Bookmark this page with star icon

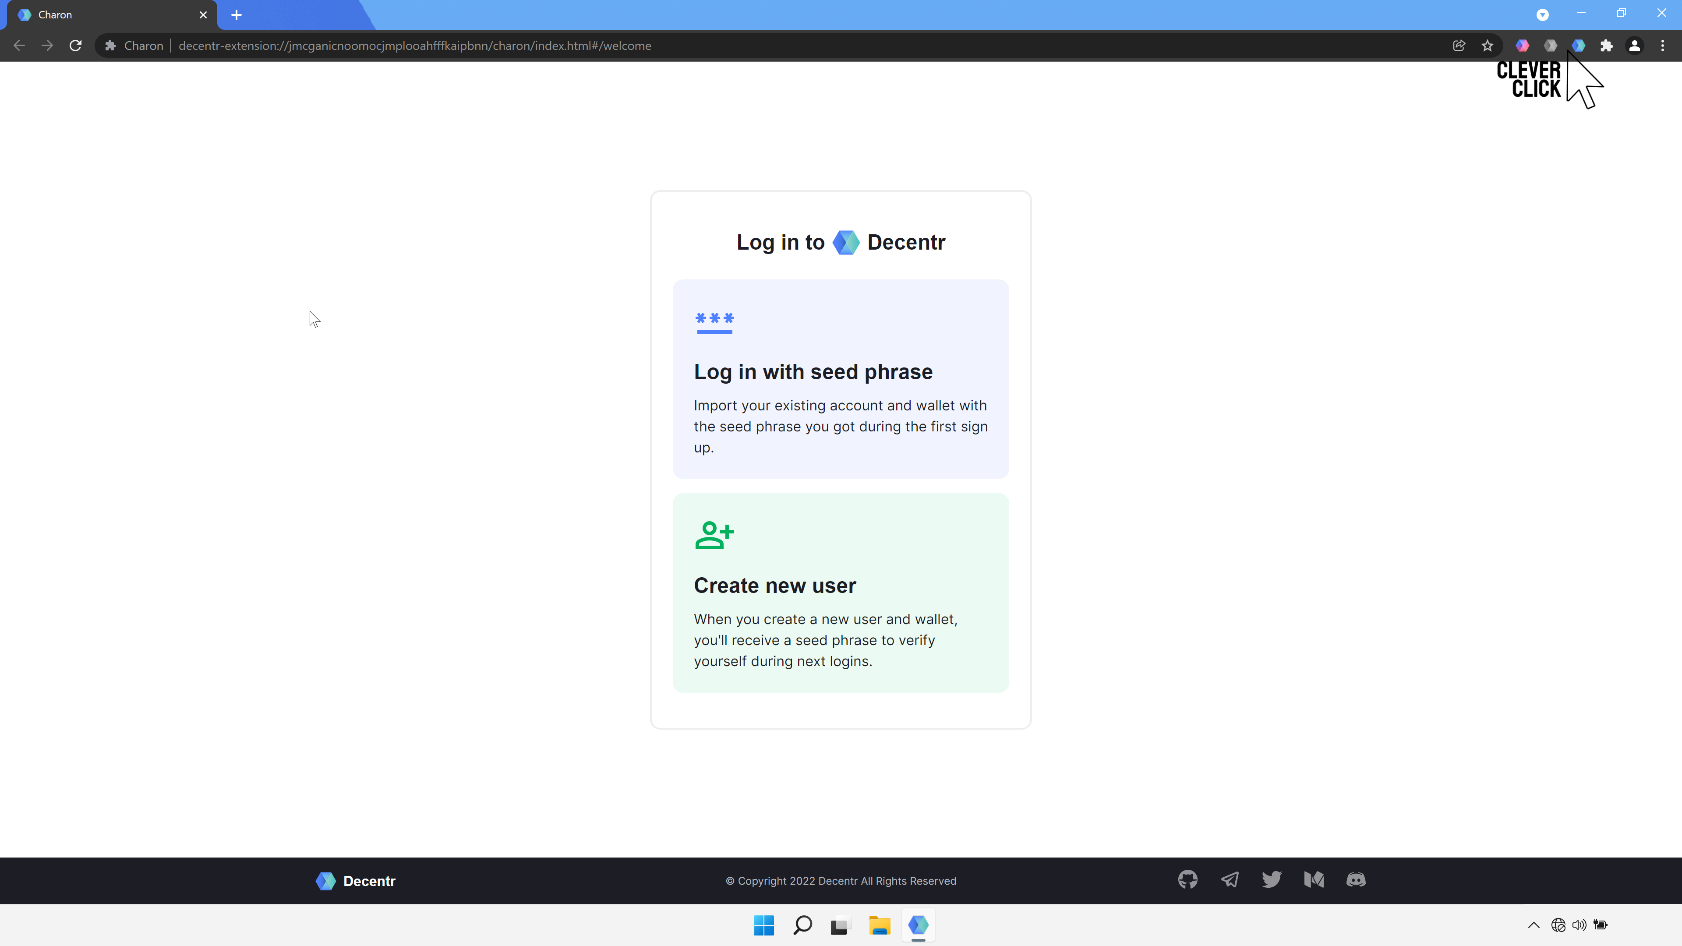tap(1488, 46)
